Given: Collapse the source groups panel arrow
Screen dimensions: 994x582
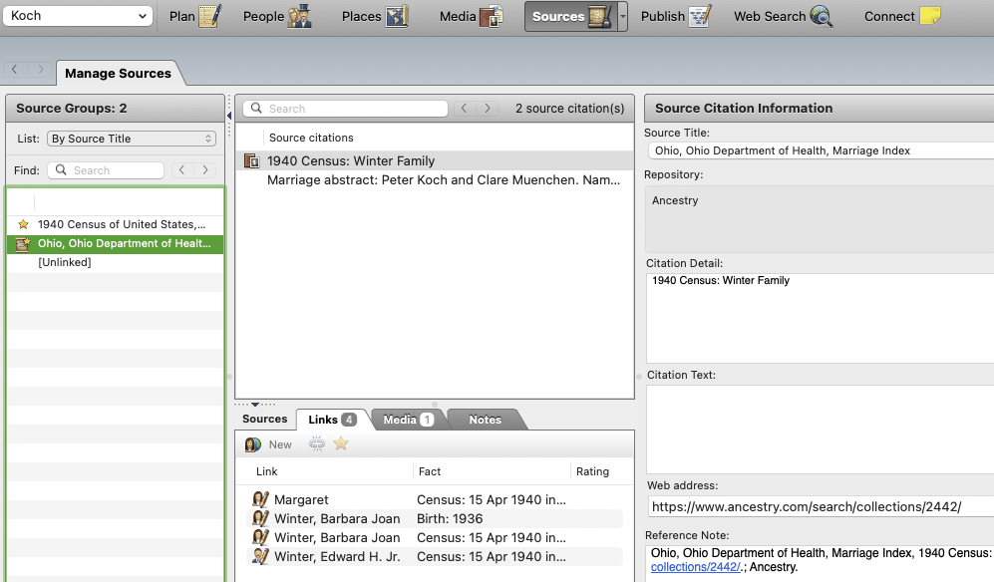Looking at the screenshot, I should [229, 117].
